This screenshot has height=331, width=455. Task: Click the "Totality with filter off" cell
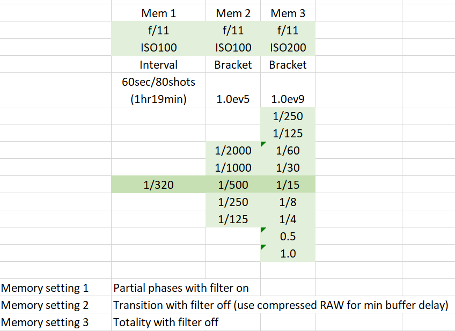pos(166,322)
